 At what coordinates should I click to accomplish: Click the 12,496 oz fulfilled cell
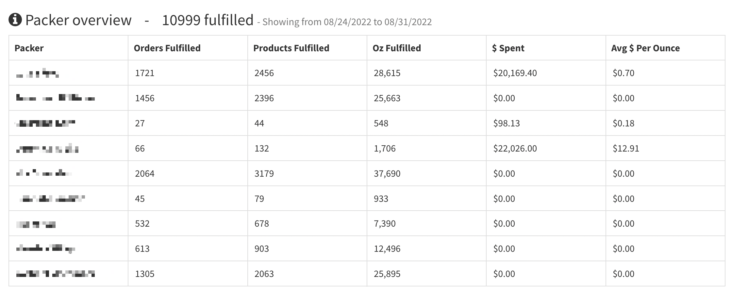click(387, 249)
